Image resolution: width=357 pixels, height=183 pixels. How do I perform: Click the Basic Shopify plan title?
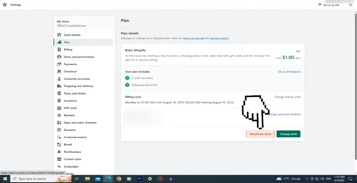click(x=135, y=50)
